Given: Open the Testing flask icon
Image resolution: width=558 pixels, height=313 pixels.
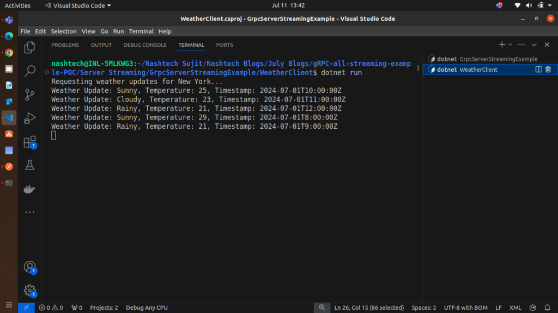Looking at the screenshot, I should click(30, 165).
